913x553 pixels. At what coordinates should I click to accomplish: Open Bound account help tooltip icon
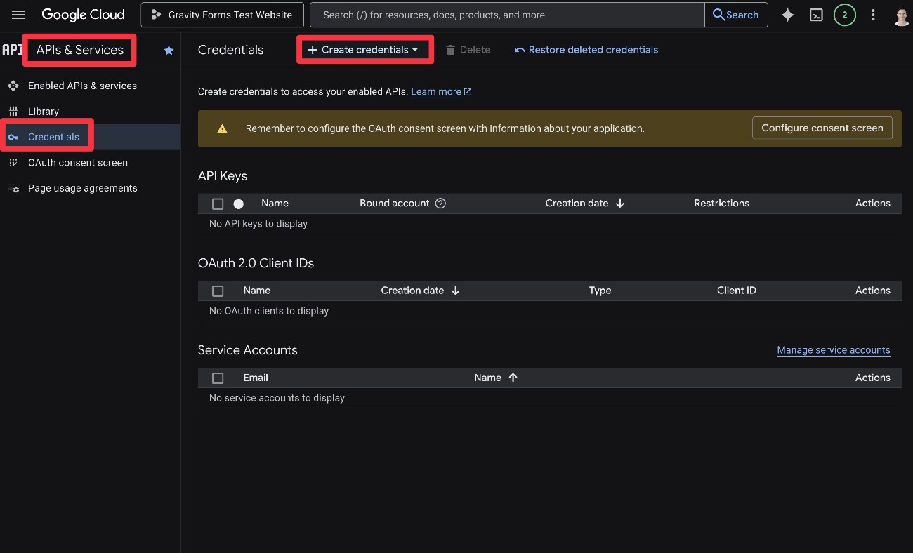440,203
